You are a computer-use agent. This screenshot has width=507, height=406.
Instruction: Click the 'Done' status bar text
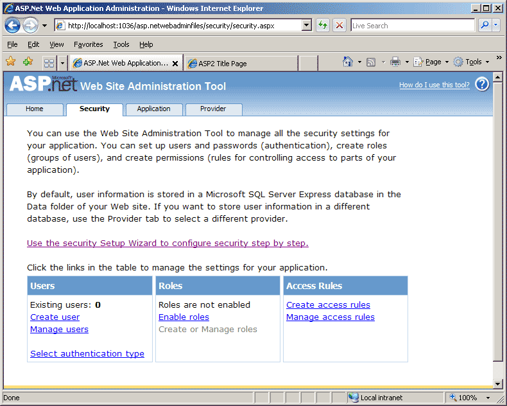(x=12, y=397)
